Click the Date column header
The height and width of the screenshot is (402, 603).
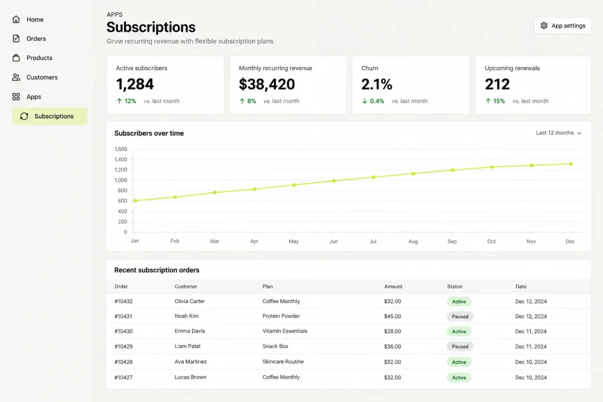pyautogui.click(x=521, y=286)
